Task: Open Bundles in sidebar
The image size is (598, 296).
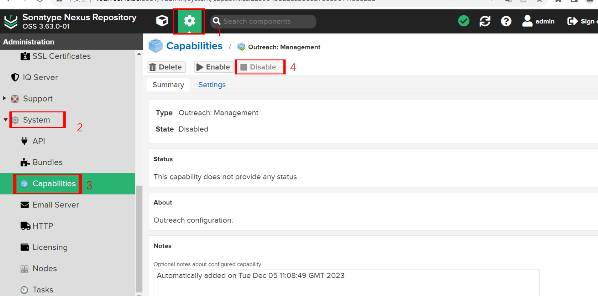Action: (47, 162)
